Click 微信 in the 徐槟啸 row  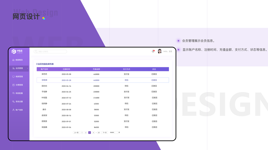127,80
